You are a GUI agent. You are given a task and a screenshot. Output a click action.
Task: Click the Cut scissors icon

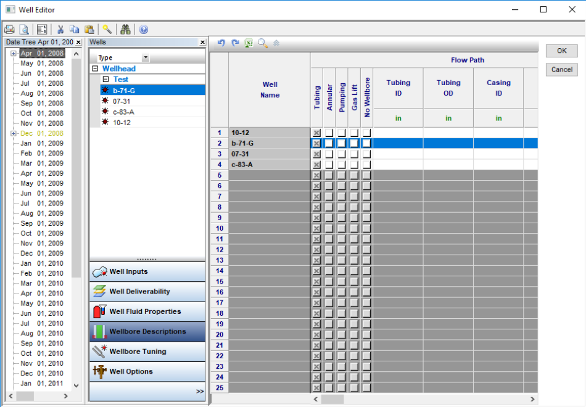60,29
